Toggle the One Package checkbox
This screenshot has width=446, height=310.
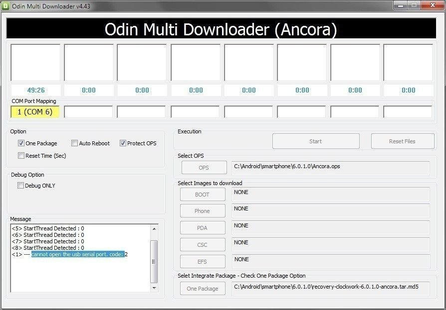coord(21,143)
